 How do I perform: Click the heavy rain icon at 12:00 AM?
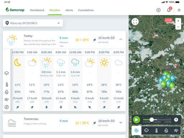75,63
